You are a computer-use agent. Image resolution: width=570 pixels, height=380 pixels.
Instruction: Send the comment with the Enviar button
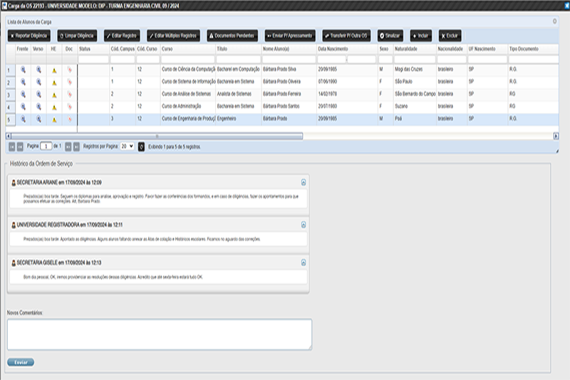click(21, 362)
